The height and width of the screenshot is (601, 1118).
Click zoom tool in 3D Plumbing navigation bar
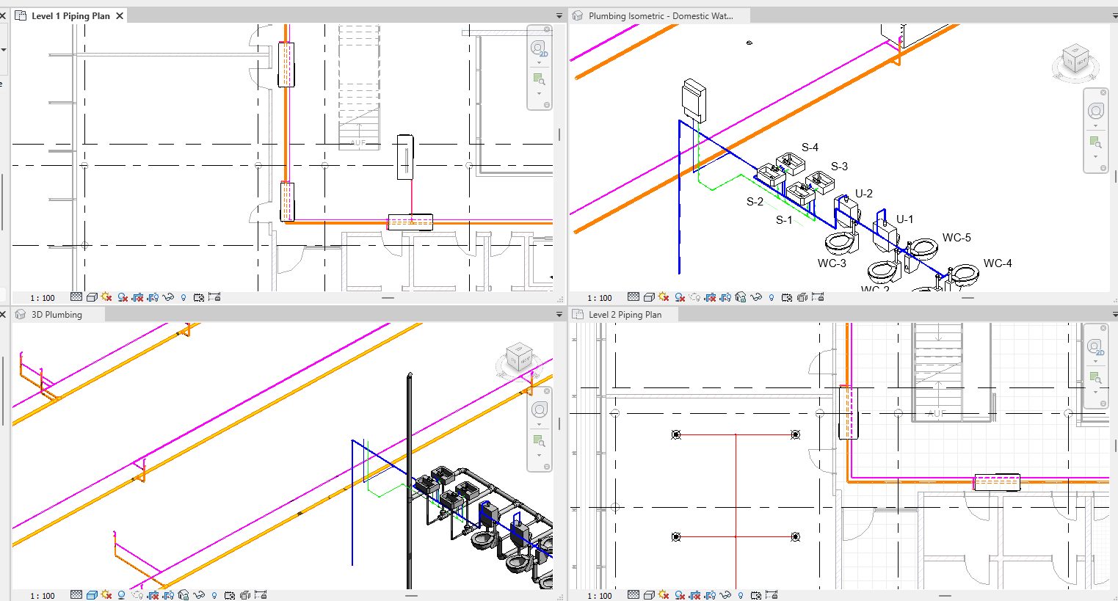click(x=540, y=441)
